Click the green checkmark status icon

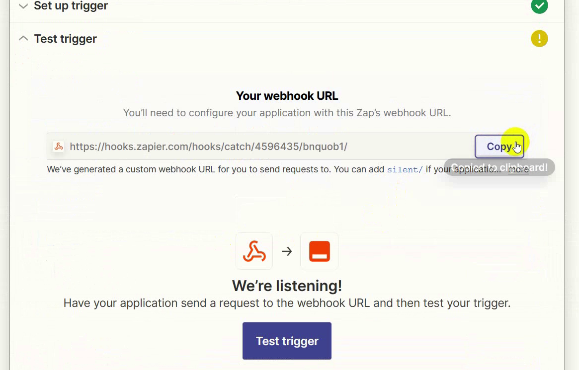coord(539,6)
